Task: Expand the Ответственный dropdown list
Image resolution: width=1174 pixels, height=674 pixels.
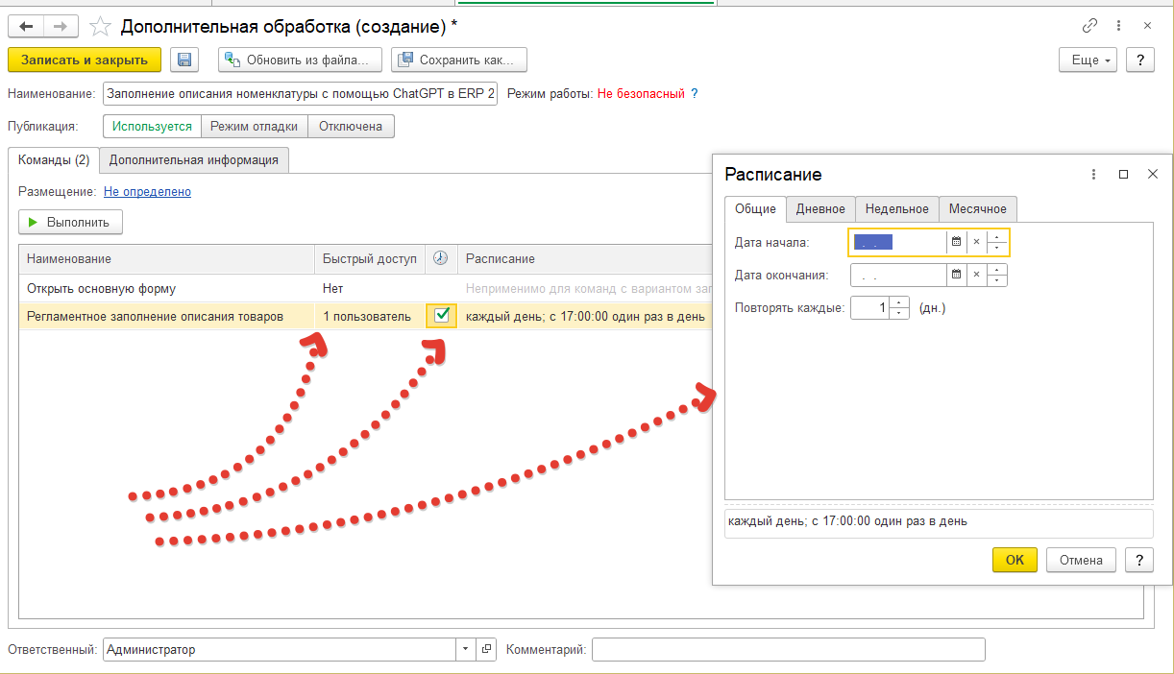Action: [466, 650]
